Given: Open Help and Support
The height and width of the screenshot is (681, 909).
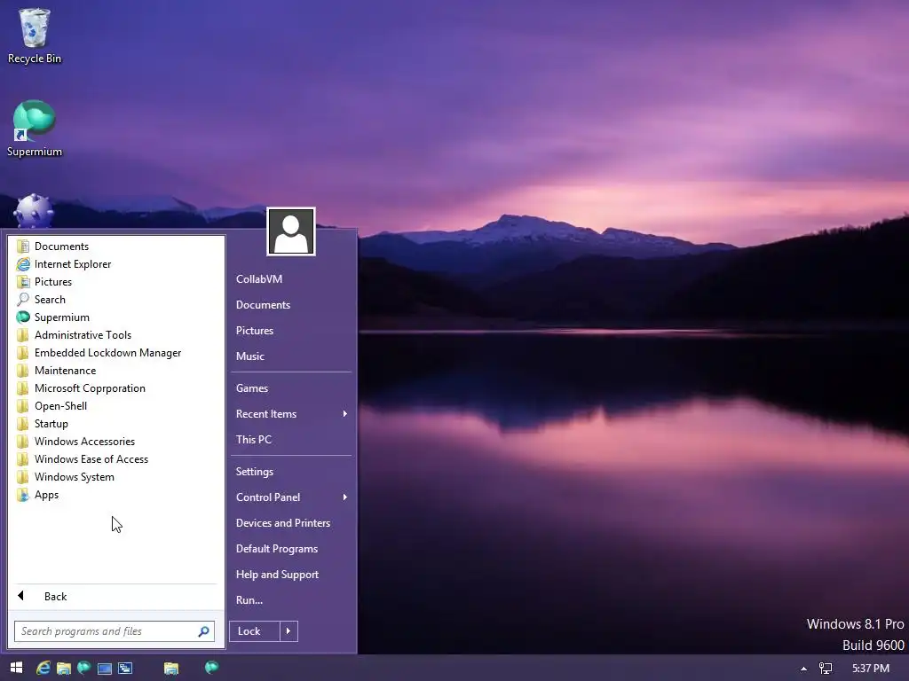Looking at the screenshot, I should pos(291,575).
